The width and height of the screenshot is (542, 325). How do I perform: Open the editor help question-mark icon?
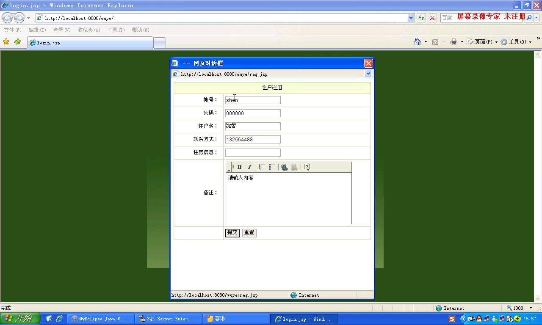coord(307,167)
